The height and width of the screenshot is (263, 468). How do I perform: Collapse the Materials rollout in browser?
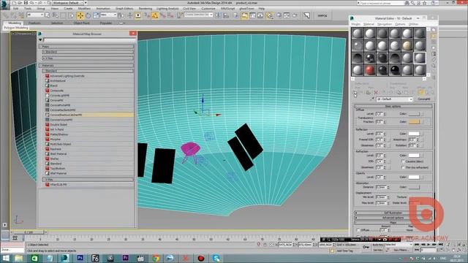coord(86,66)
